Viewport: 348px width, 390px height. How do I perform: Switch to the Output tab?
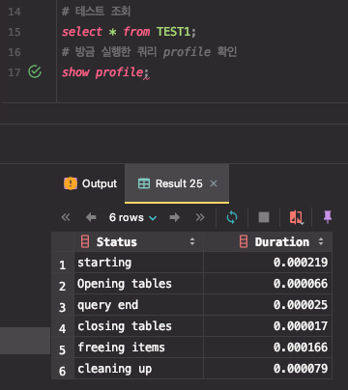91,183
